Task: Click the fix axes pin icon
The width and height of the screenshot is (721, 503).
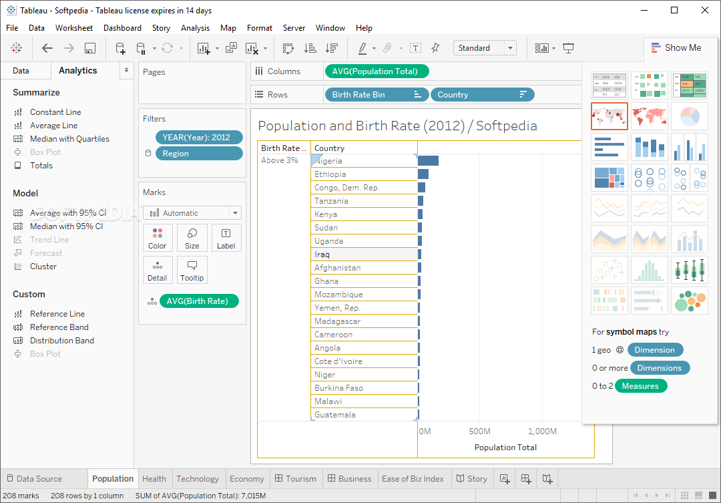Action: pos(435,48)
